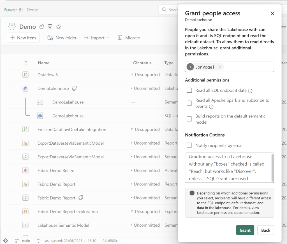The height and width of the screenshot is (244, 287).
Task: Click info icon next to SQL endpoint data
Action: [x=250, y=91]
